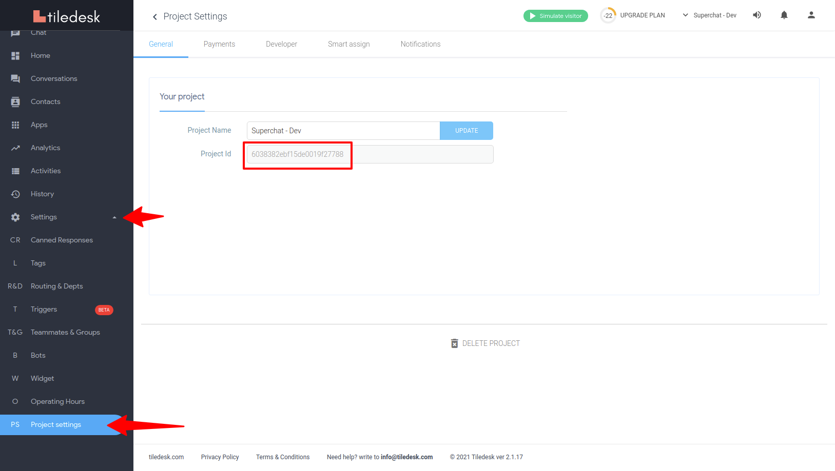Go to the Smart assign tab
This screenshot has width=835, height=471.
349,44
